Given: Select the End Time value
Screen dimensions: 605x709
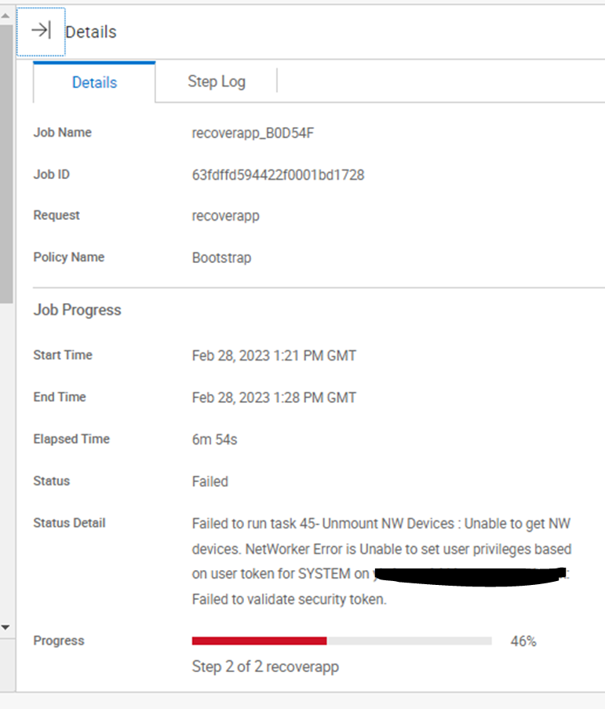Looking at the screenshot, I should pyautogui.click(x=273, y=397).
